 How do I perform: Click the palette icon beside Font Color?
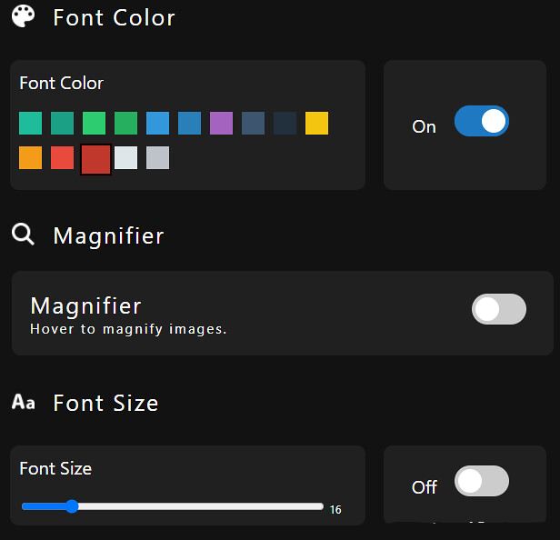(24, 16)
